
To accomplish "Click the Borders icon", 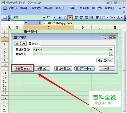I will click(x=104, y=18).
